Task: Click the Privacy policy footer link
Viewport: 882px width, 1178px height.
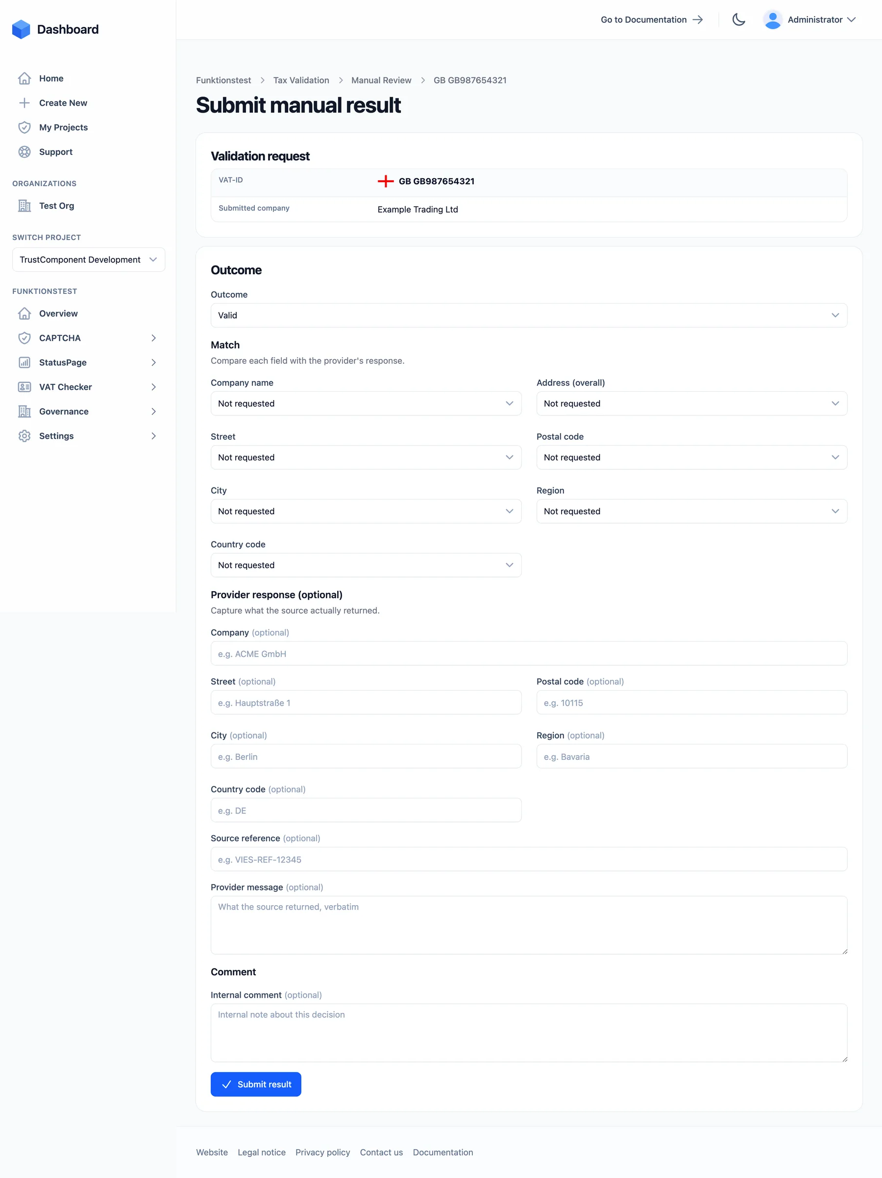Action: [x=322, y=1152]
